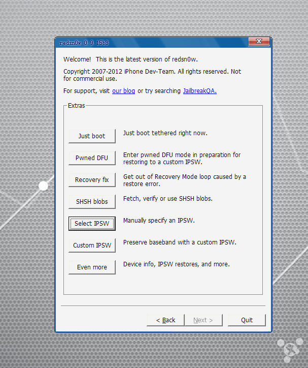308x368 pixels.
Task: Click the Custom IPSW button
Action: pyautogui.click(x=92, y=246)
